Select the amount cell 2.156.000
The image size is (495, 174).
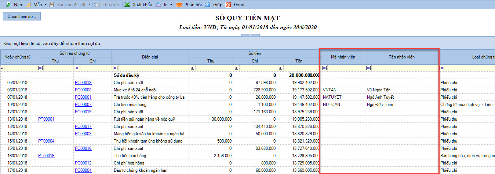pyautogui.click(x=211, y=156)
